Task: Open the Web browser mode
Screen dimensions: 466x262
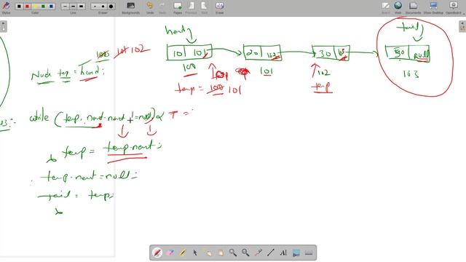Action: 398,8
